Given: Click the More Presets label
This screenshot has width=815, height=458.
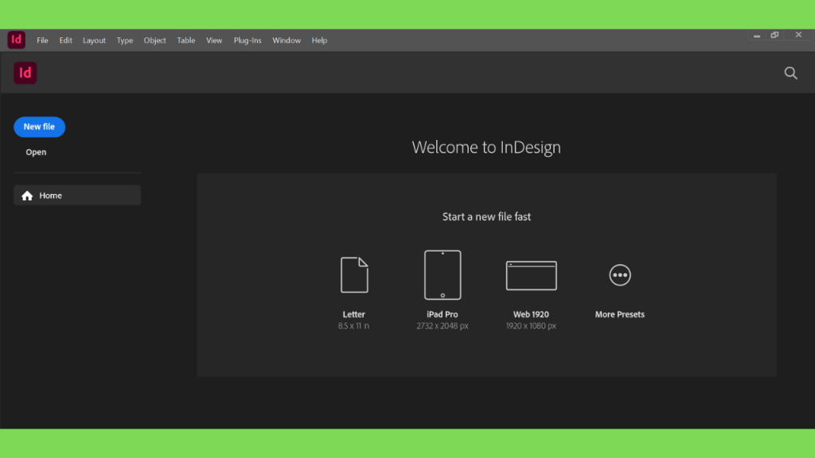Looking at the screenshot, I should (x=619, y=314).
